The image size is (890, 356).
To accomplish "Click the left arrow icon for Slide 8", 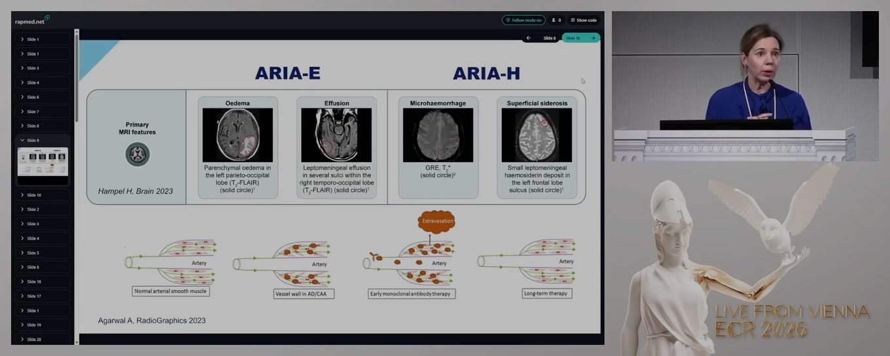I will [x=529, y=38].
